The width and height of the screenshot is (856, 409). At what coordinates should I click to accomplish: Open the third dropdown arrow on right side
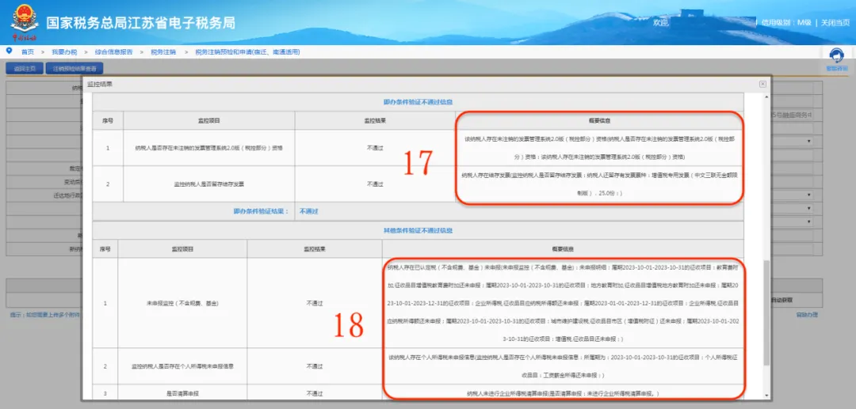809,209
